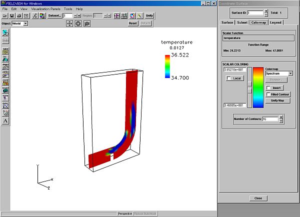300x217 pixels.
Task: Switch to the Legend tab
Action: point(275,22)
